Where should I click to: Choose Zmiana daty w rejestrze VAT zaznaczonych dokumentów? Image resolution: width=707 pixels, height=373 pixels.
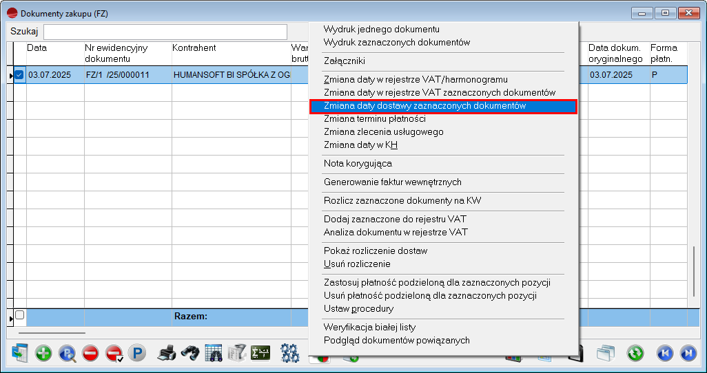point(440,92)
